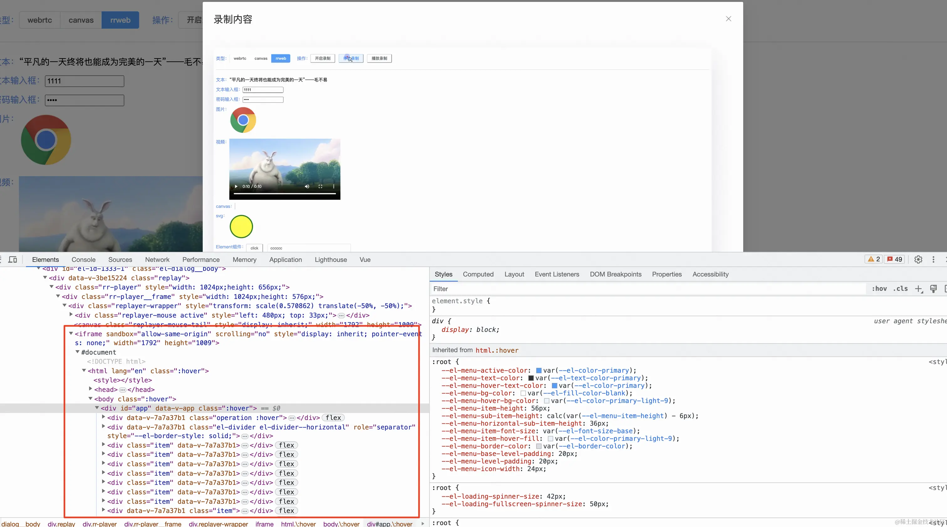
Task: Select the canvas type radio button
Action: point(81,20)
